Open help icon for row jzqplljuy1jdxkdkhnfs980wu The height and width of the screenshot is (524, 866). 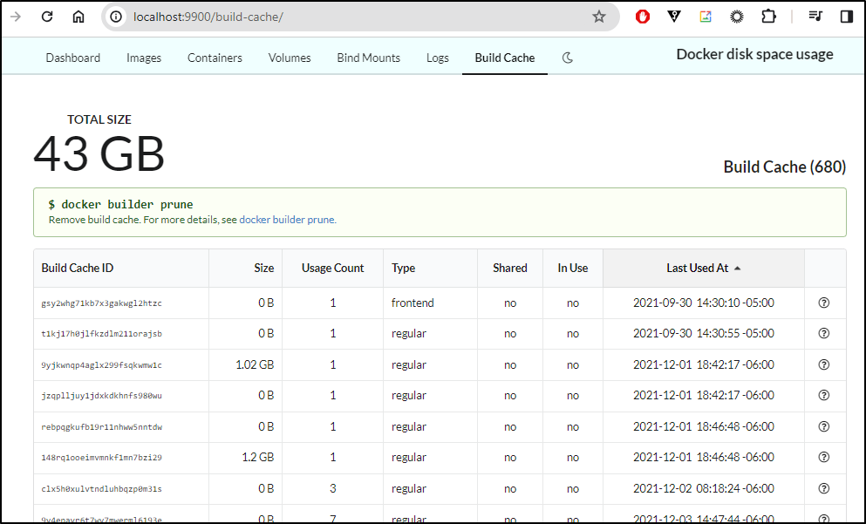[x=824, y=395]
